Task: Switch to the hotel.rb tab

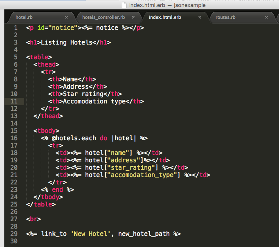Action: pos(24,17)
